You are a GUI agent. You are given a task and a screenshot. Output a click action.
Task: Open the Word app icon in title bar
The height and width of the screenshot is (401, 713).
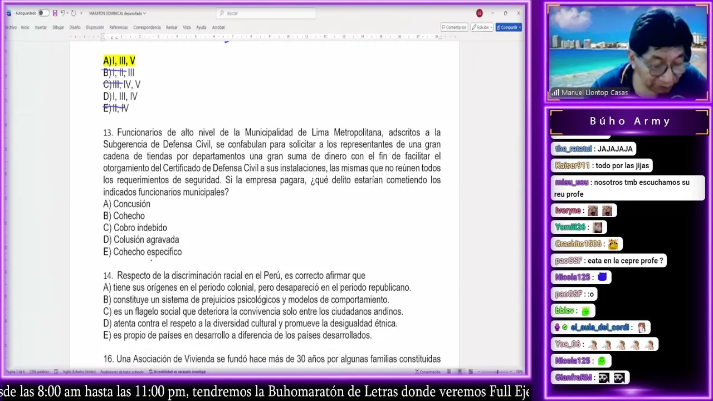tap(8, 13)
